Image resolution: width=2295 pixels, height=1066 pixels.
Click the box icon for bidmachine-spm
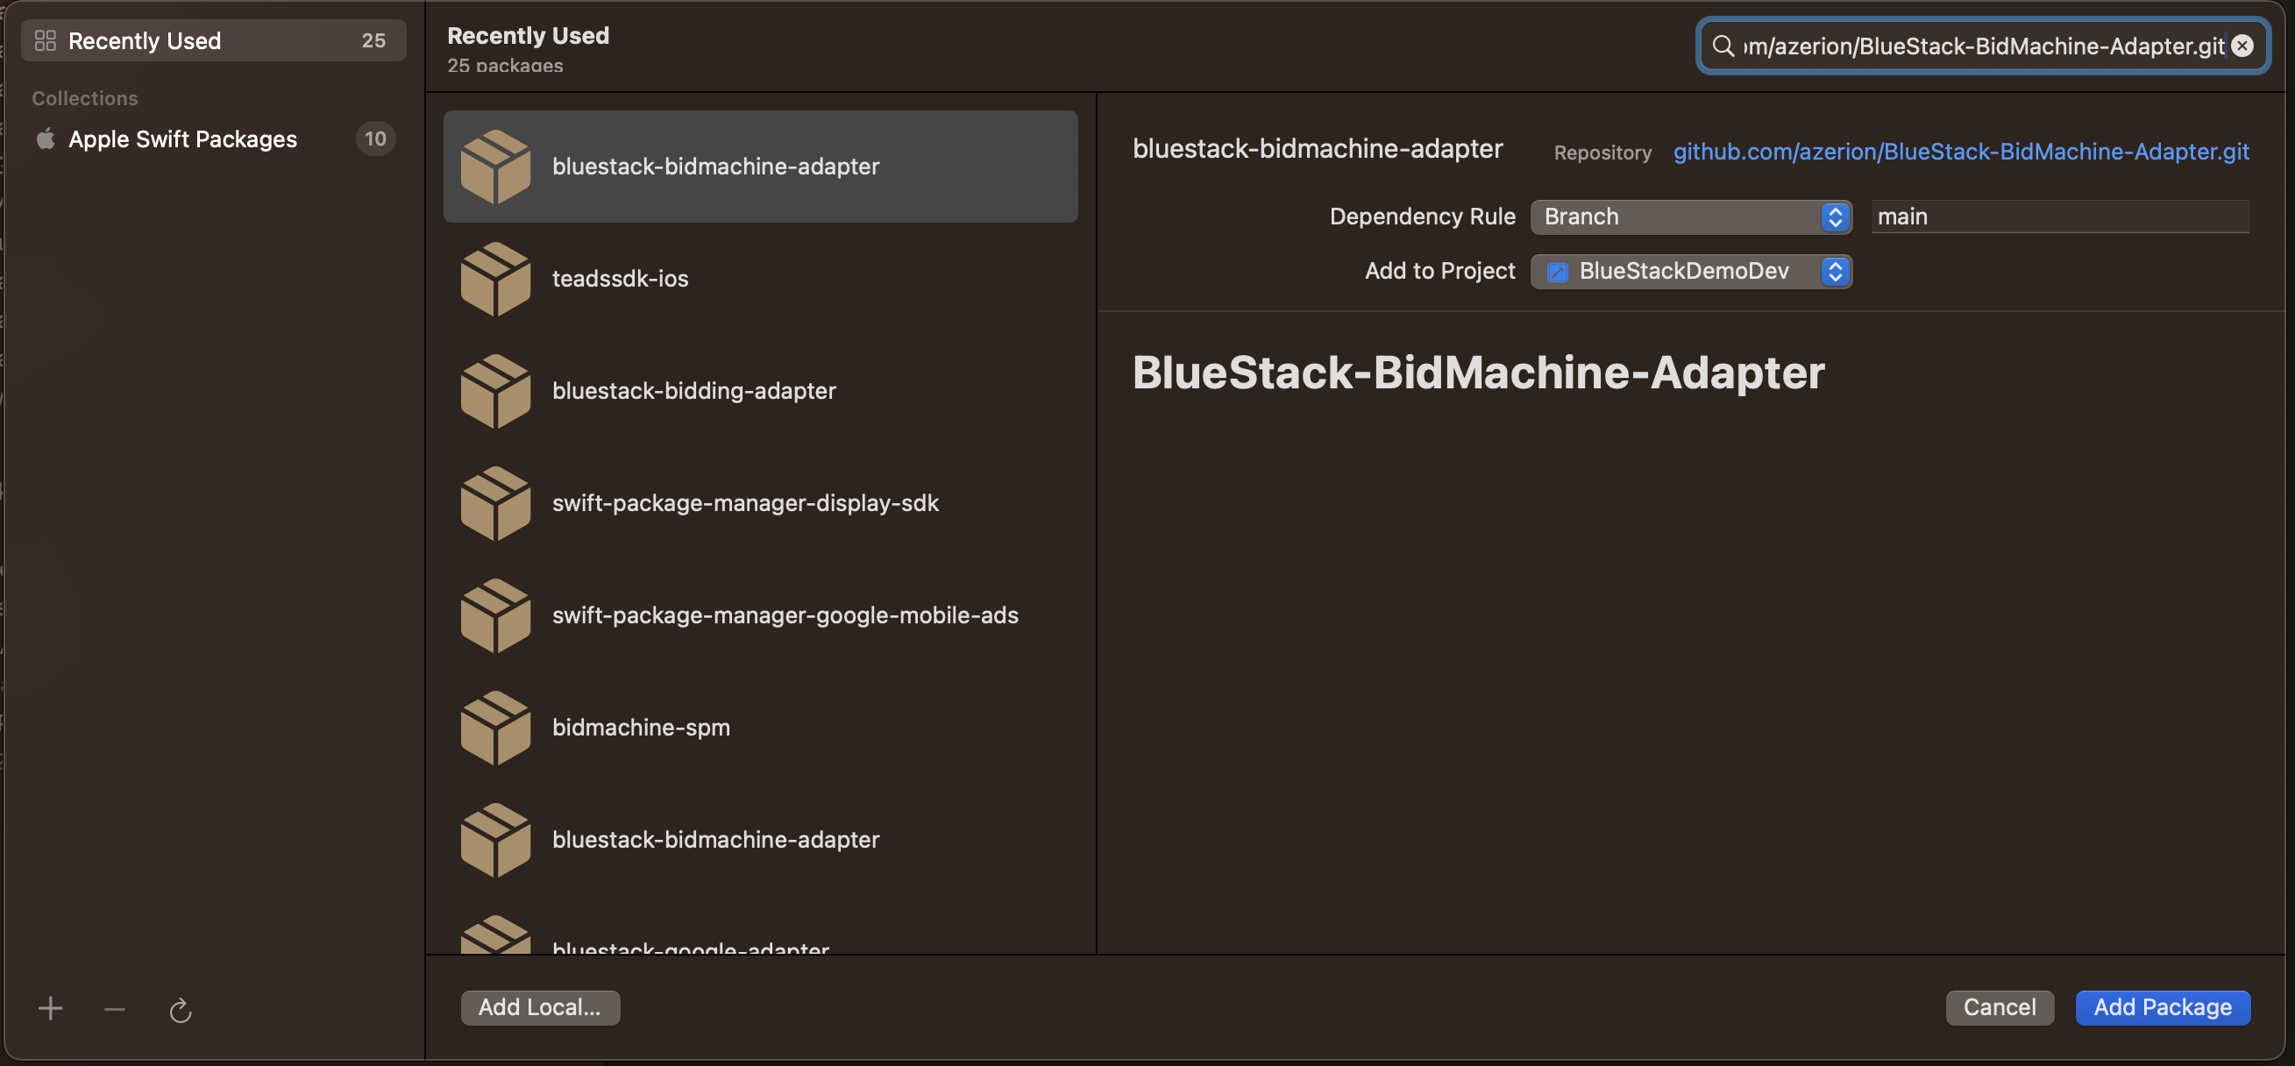coord(495,728)
